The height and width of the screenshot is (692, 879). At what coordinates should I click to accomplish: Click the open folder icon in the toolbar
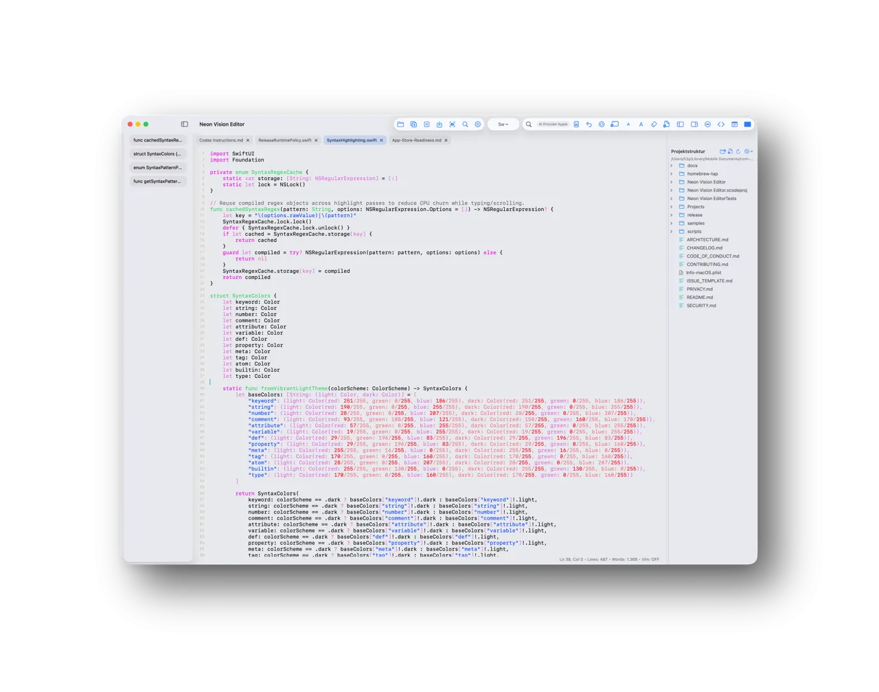pyautogui.click(x=400, y=124)
